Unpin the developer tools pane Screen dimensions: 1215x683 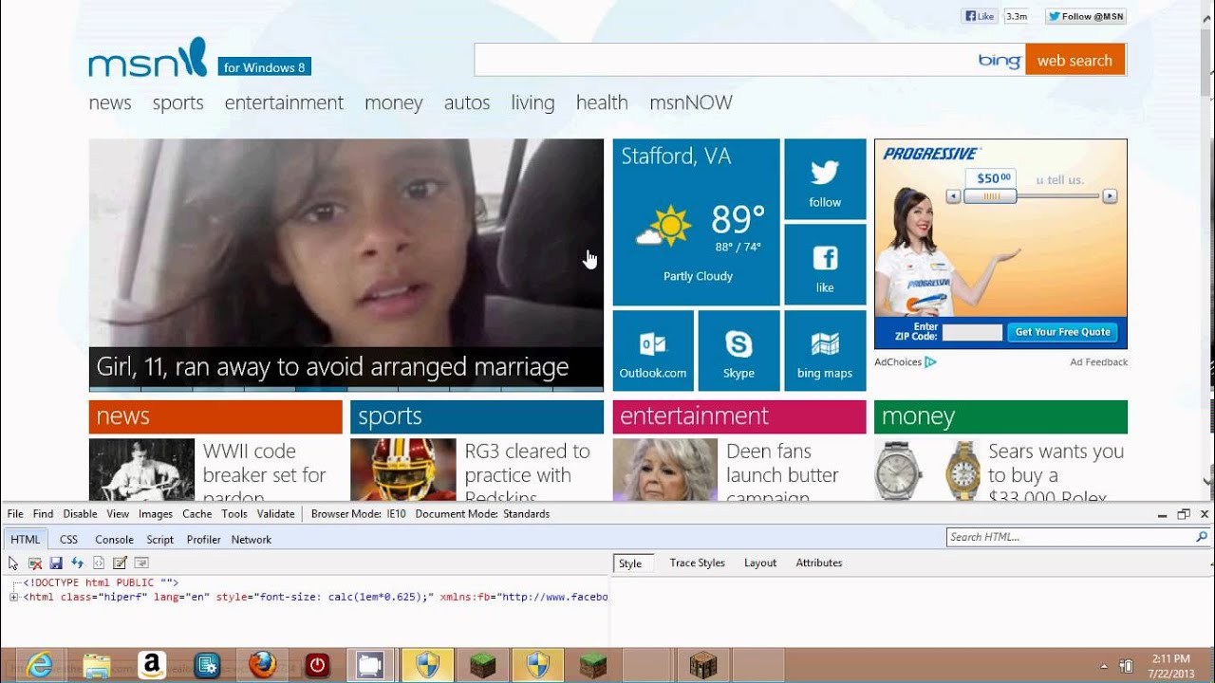pos(1184,514)
